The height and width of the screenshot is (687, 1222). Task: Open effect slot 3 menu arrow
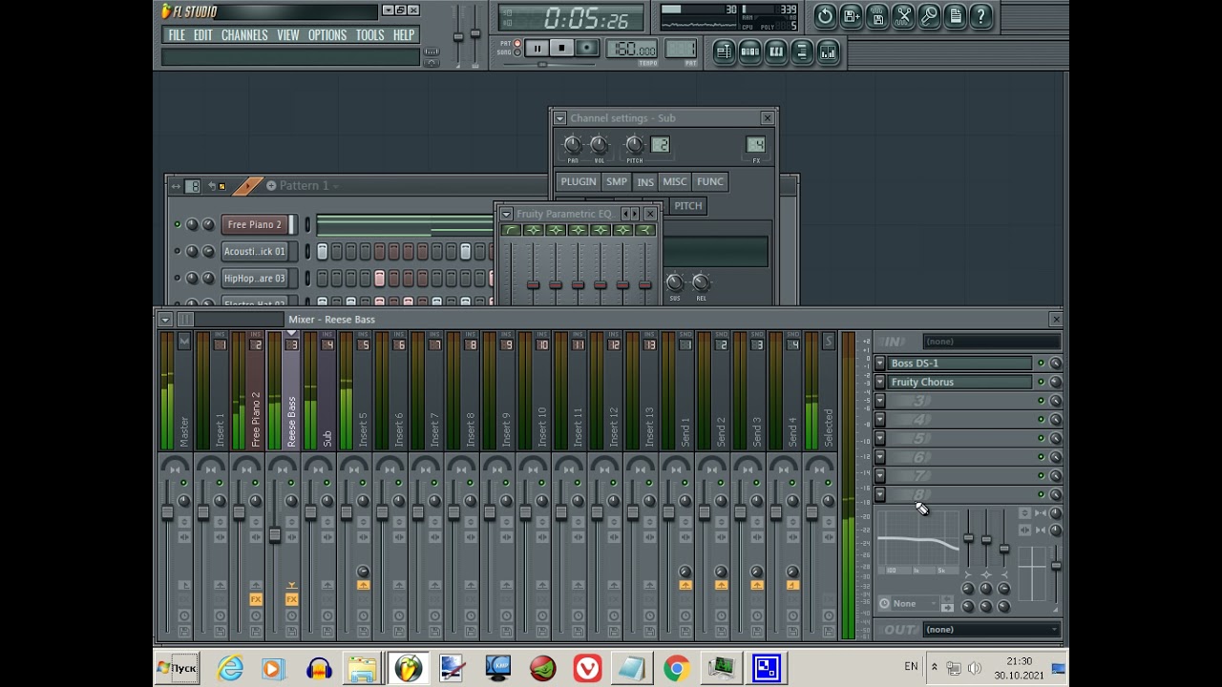[880, 401]
